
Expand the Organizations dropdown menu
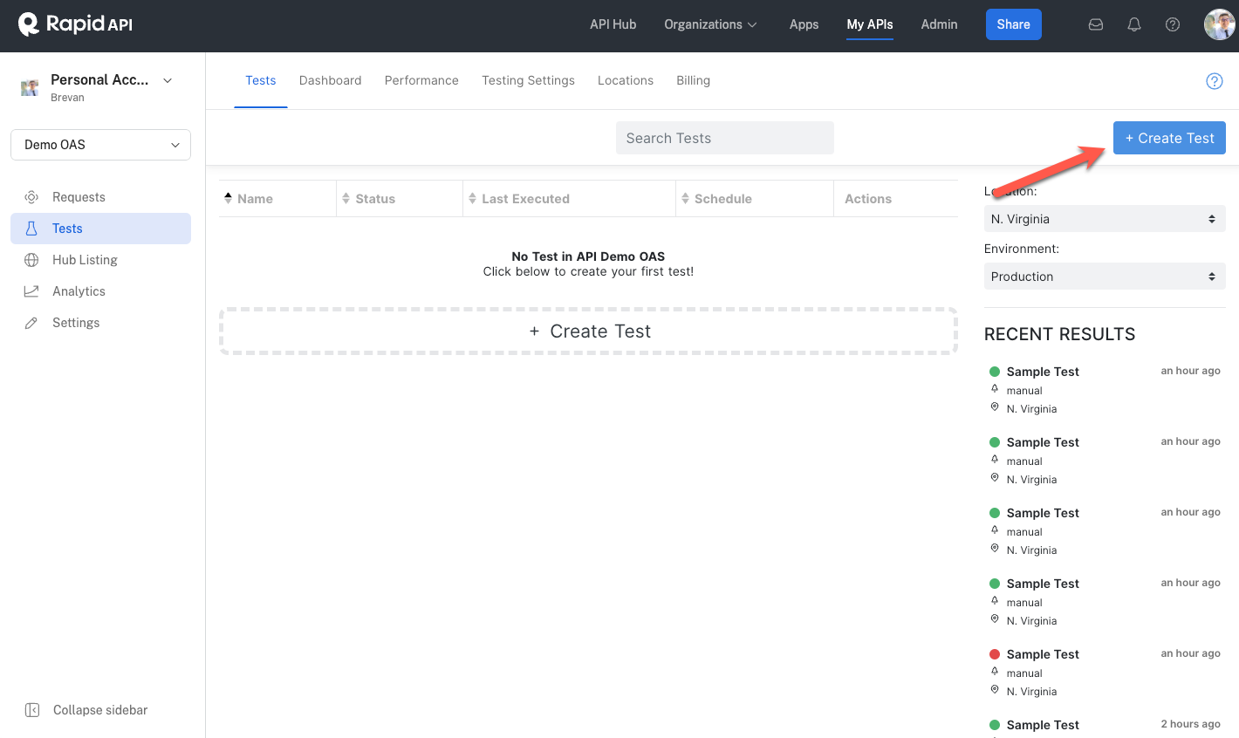tap(711, 24)
